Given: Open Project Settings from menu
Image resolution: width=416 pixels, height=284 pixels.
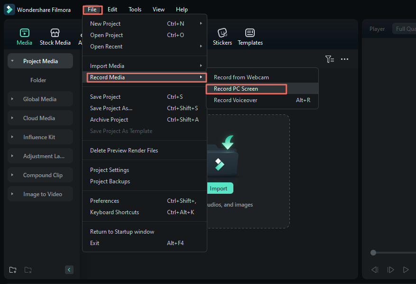Looking at the screenshot, I should click(145, 170).
